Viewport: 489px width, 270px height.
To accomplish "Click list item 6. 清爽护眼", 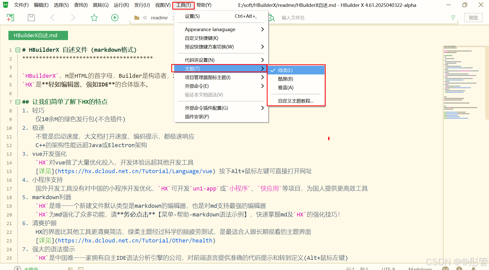I will (x=39, y=223).
